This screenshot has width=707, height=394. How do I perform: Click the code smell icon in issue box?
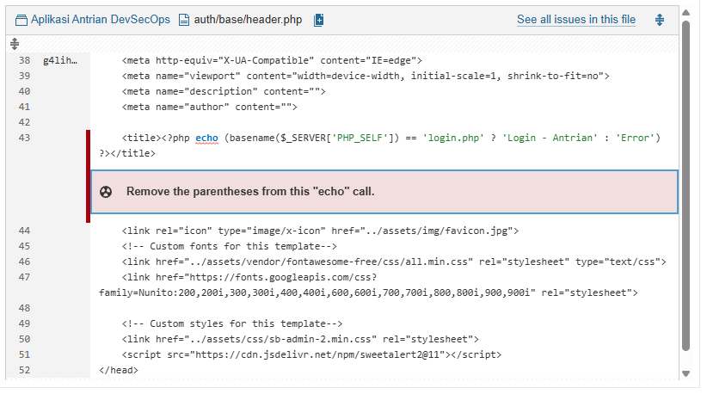(106, 191)
